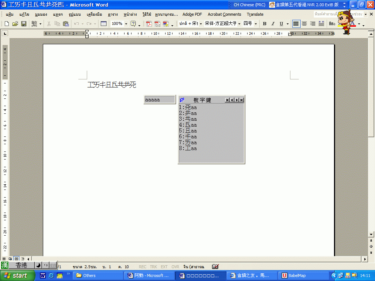Open the Adobe PDF menu
The height and width of the screenshot is (281, 375).
coord(192,14)
